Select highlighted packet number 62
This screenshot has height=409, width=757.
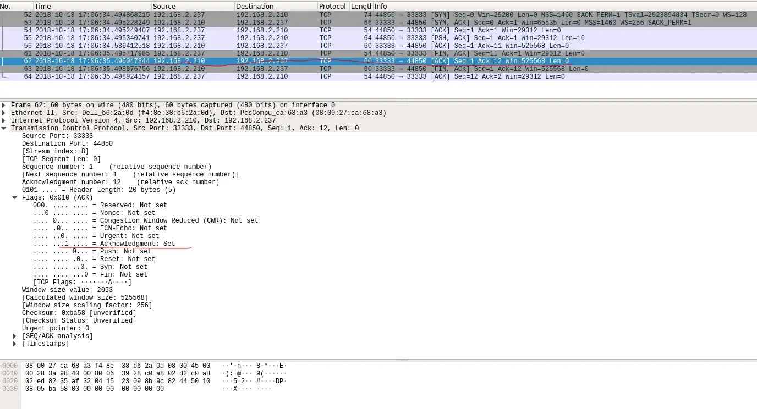tap(378, 61)
